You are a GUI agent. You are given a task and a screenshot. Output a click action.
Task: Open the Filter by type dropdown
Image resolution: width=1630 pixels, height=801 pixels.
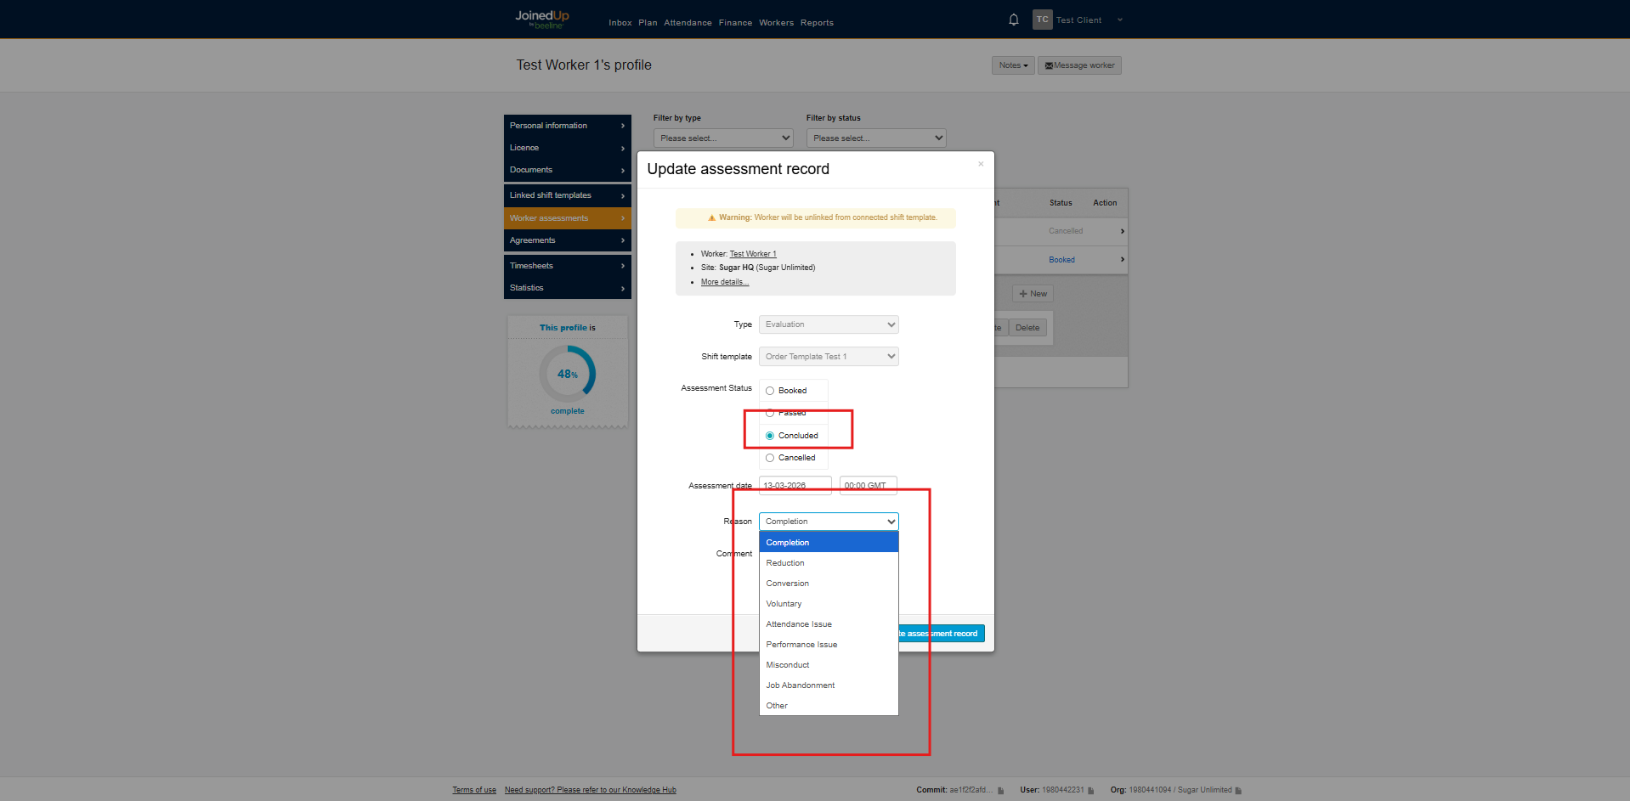723,138
